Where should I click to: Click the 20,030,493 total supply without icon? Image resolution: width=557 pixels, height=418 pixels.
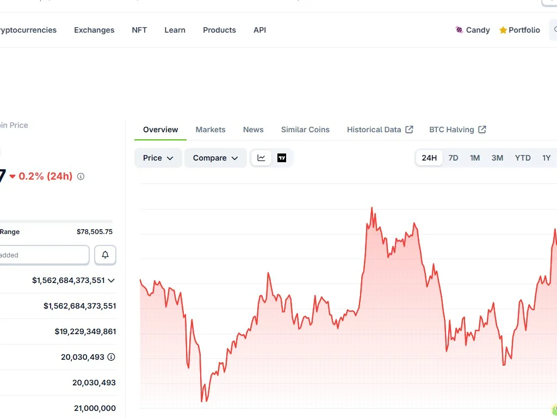[94, 383]
